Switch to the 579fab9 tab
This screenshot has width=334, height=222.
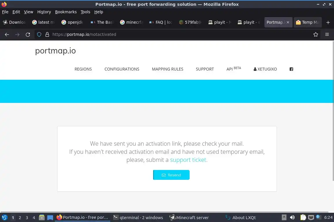click(x=190, y=22)
